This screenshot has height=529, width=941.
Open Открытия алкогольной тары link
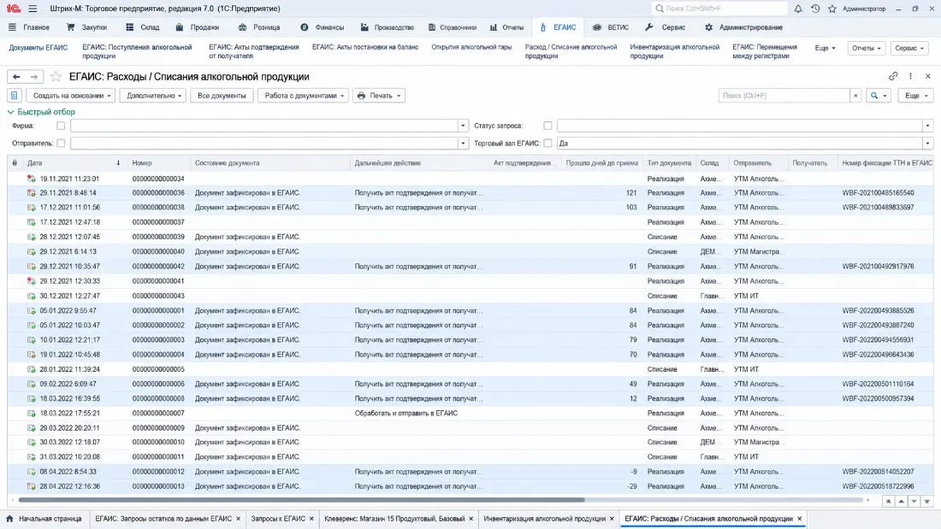coord(471,47)
